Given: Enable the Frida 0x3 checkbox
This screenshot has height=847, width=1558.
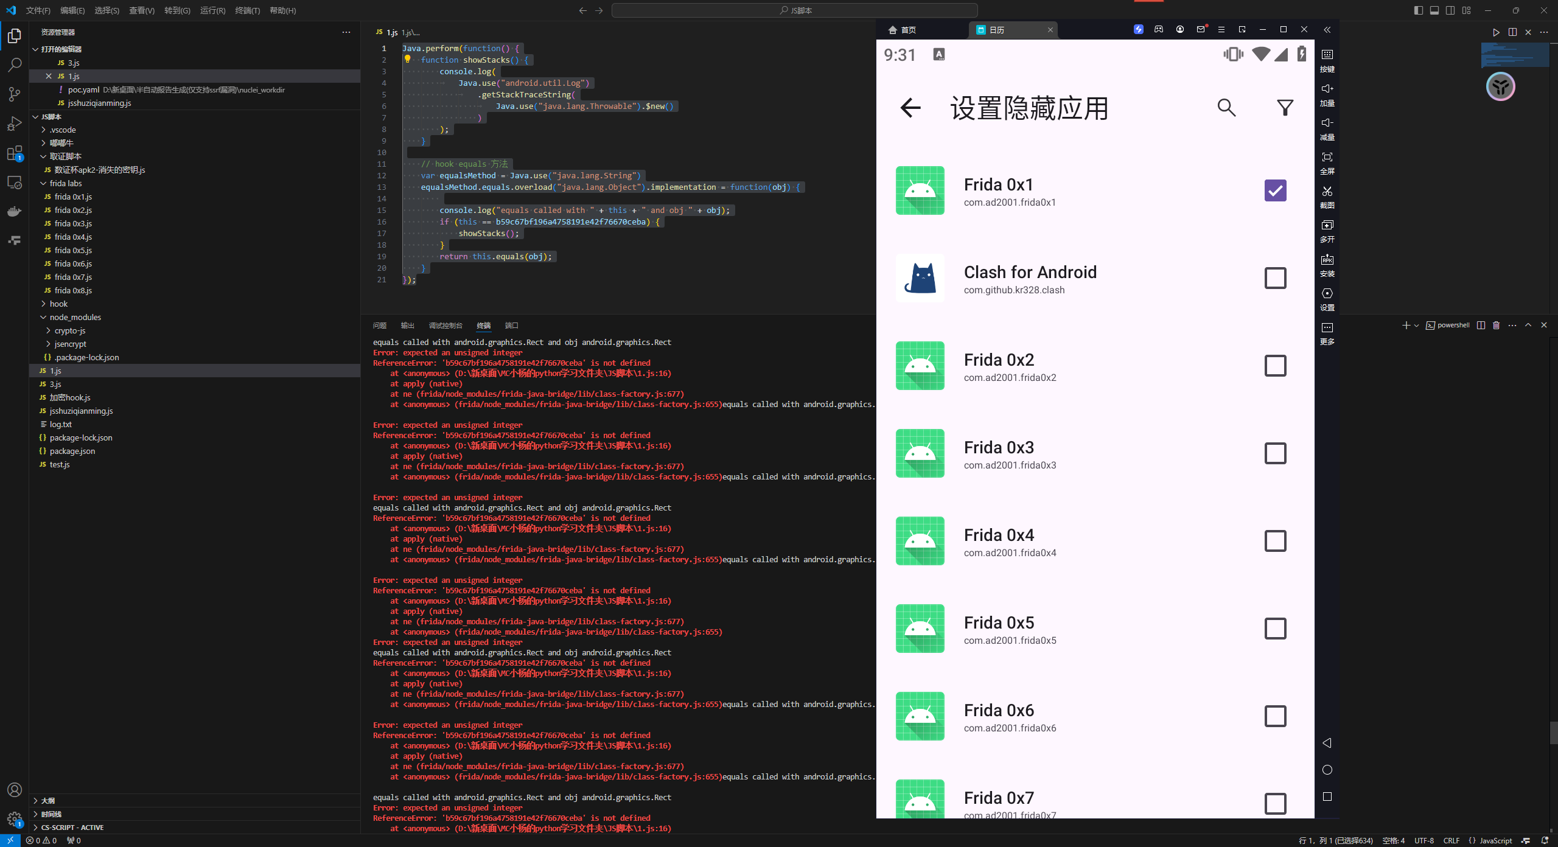Looking at the screenshot, I should click(x=1275, y=453).
